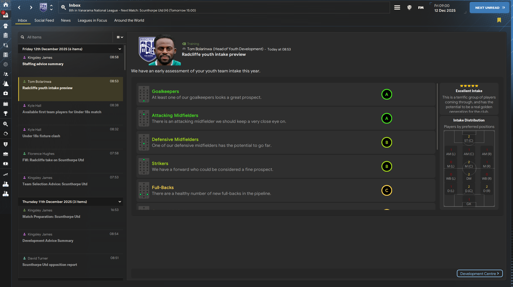Click the NEXT UNREAD button
The width and height of the screenshot is (513, 287).
pos(489,8)
